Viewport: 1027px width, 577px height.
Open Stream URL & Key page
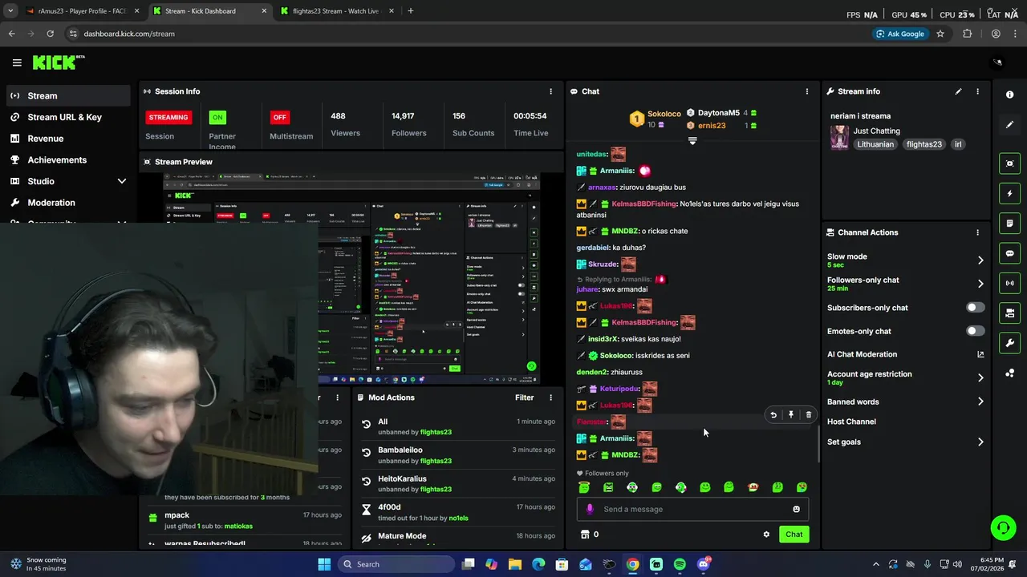[68, 117]
